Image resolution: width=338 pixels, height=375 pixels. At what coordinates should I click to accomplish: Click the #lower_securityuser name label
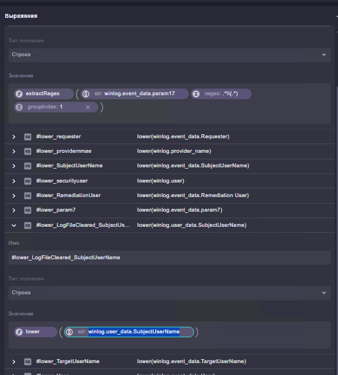(62, 181)
